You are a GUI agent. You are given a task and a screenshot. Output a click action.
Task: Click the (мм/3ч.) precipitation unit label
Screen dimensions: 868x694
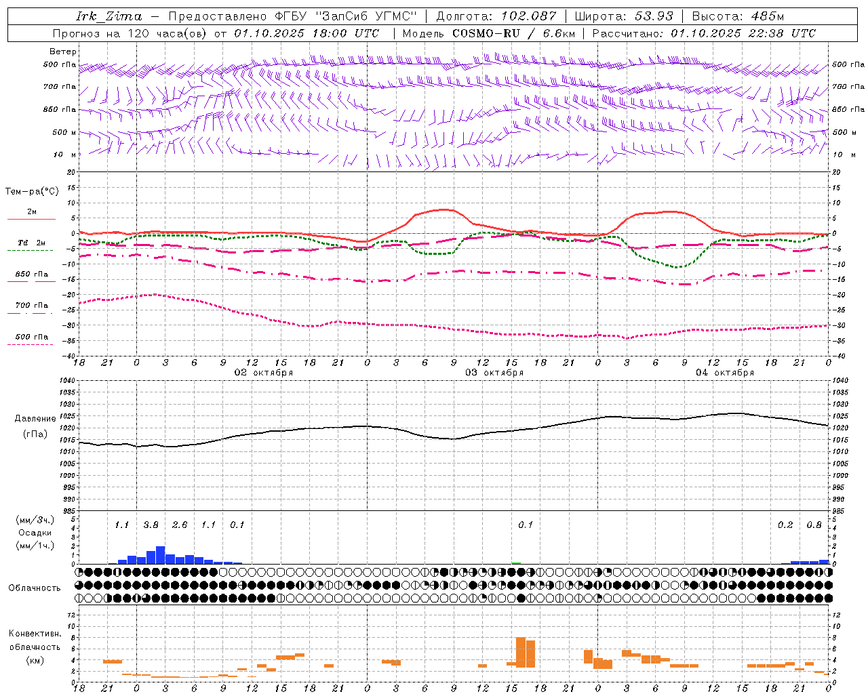35,520
